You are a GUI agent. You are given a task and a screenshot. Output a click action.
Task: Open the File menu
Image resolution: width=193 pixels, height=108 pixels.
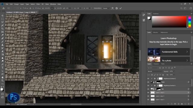pos(7,4)
